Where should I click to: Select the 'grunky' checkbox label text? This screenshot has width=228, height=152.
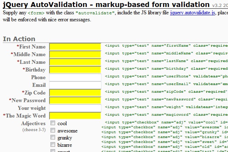[65, 138]
